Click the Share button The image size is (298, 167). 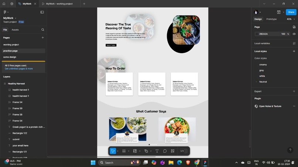pyautogui.click(x=291, y=12)
